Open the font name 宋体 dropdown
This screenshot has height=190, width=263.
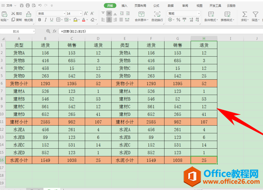click(64, 14)
